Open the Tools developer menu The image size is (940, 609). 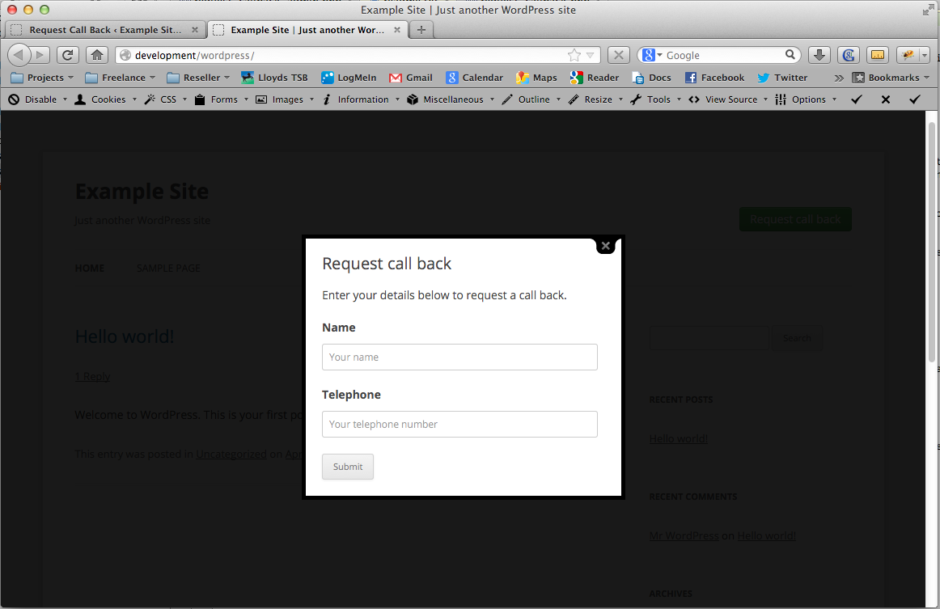point(656,99)
